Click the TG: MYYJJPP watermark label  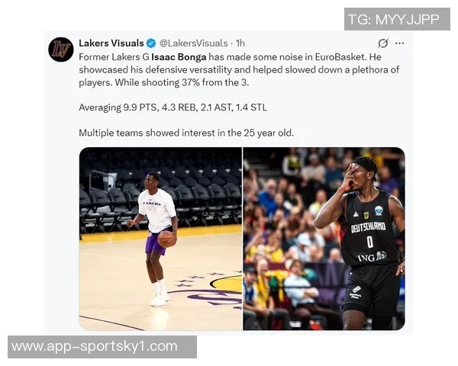[x=397, y=19]
